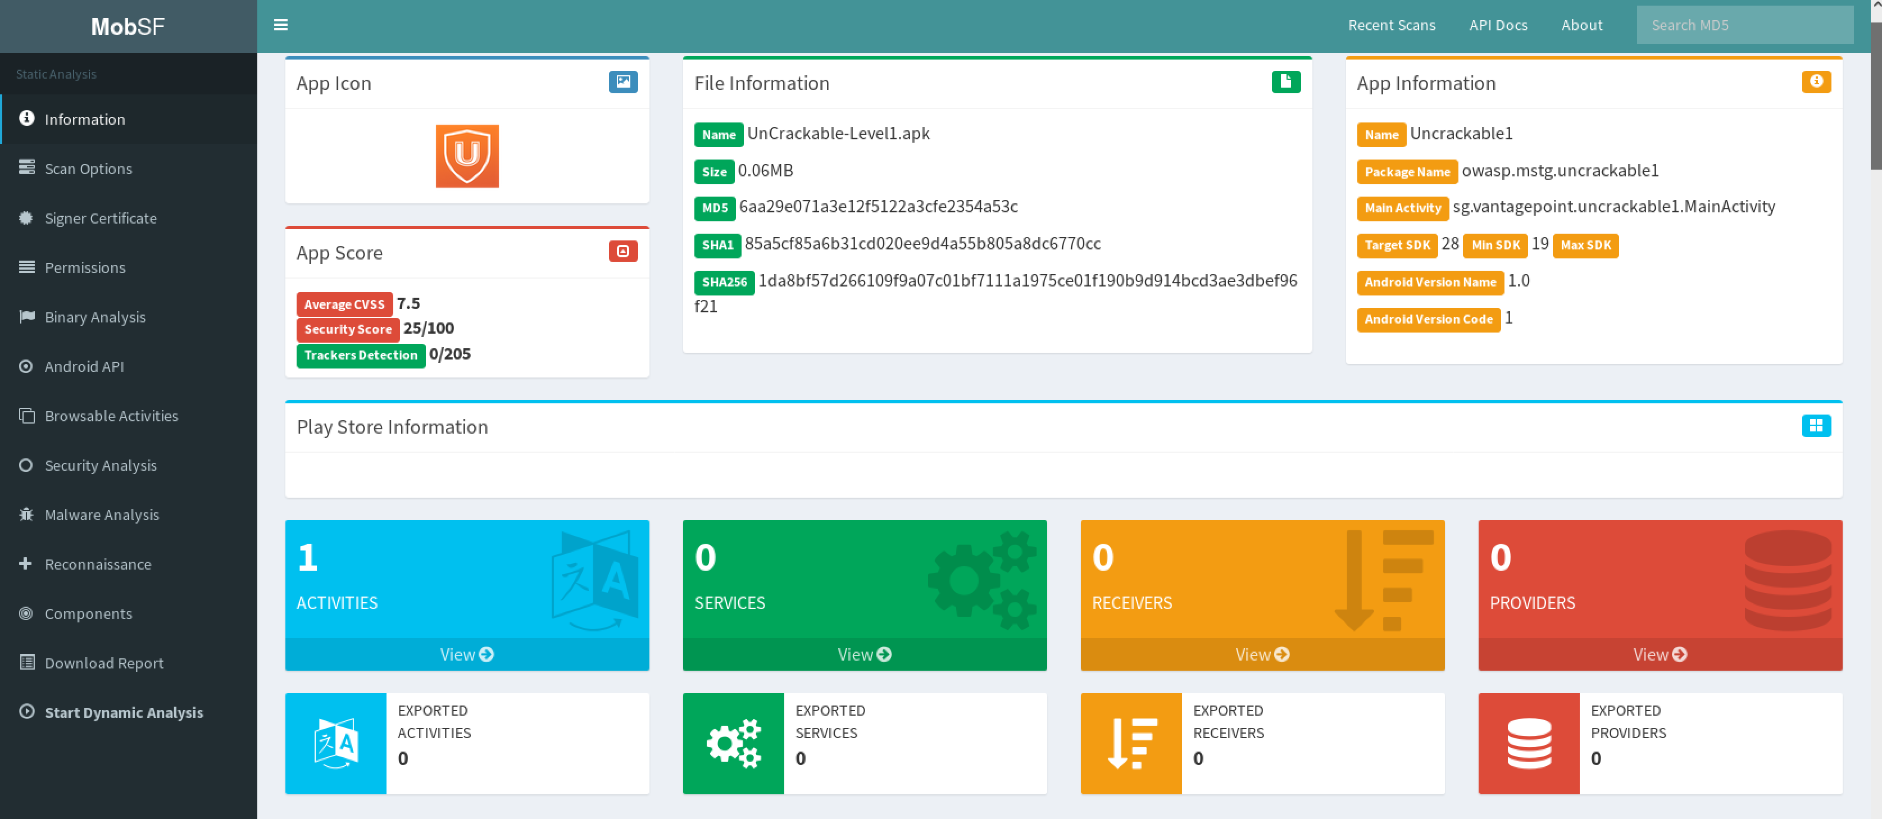The height and width of the screenshot is (819, 1882).
Task: Click the App Information info icon
Action: point(1816,82)
